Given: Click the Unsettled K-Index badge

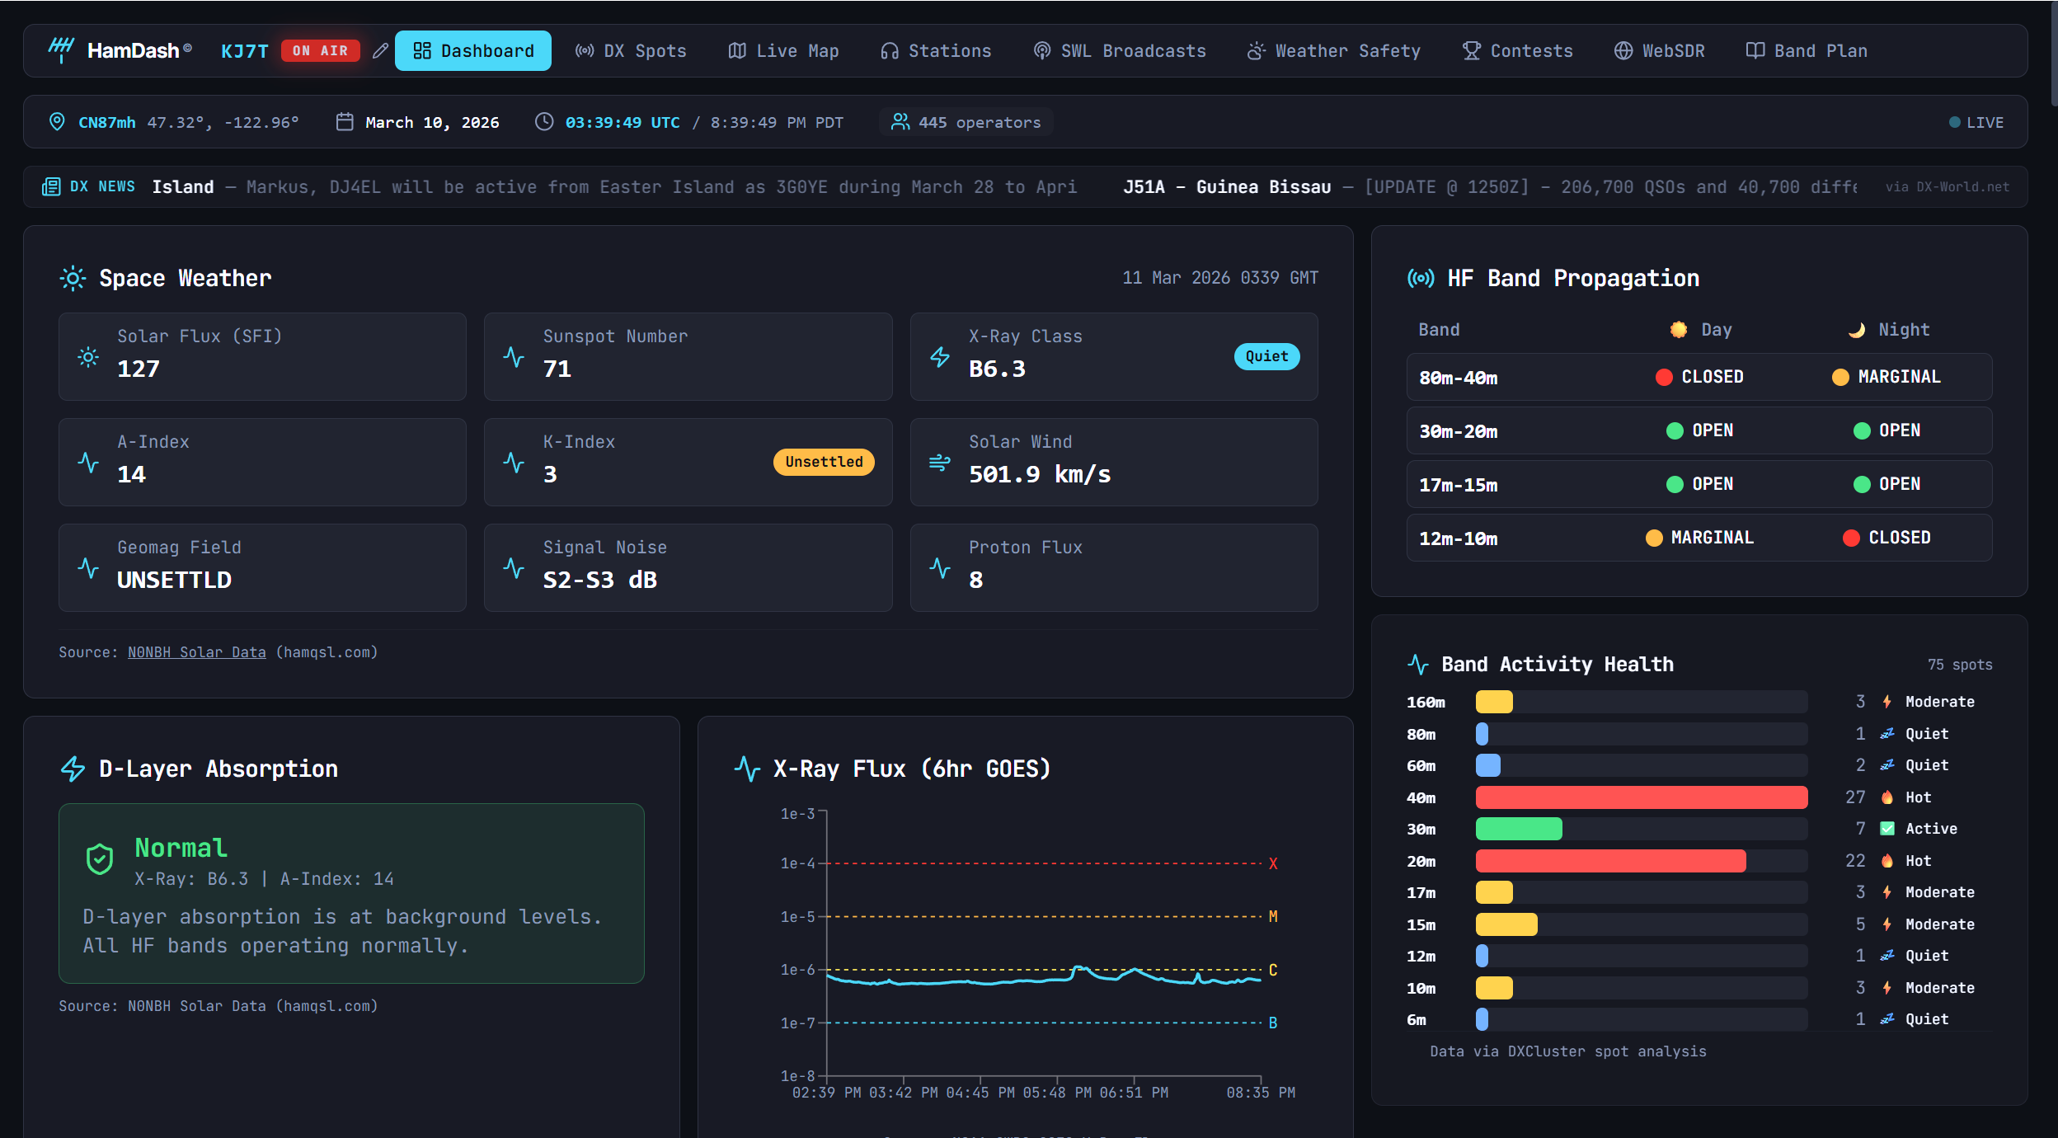Looking at the screenshot, I should coord(823,462).
